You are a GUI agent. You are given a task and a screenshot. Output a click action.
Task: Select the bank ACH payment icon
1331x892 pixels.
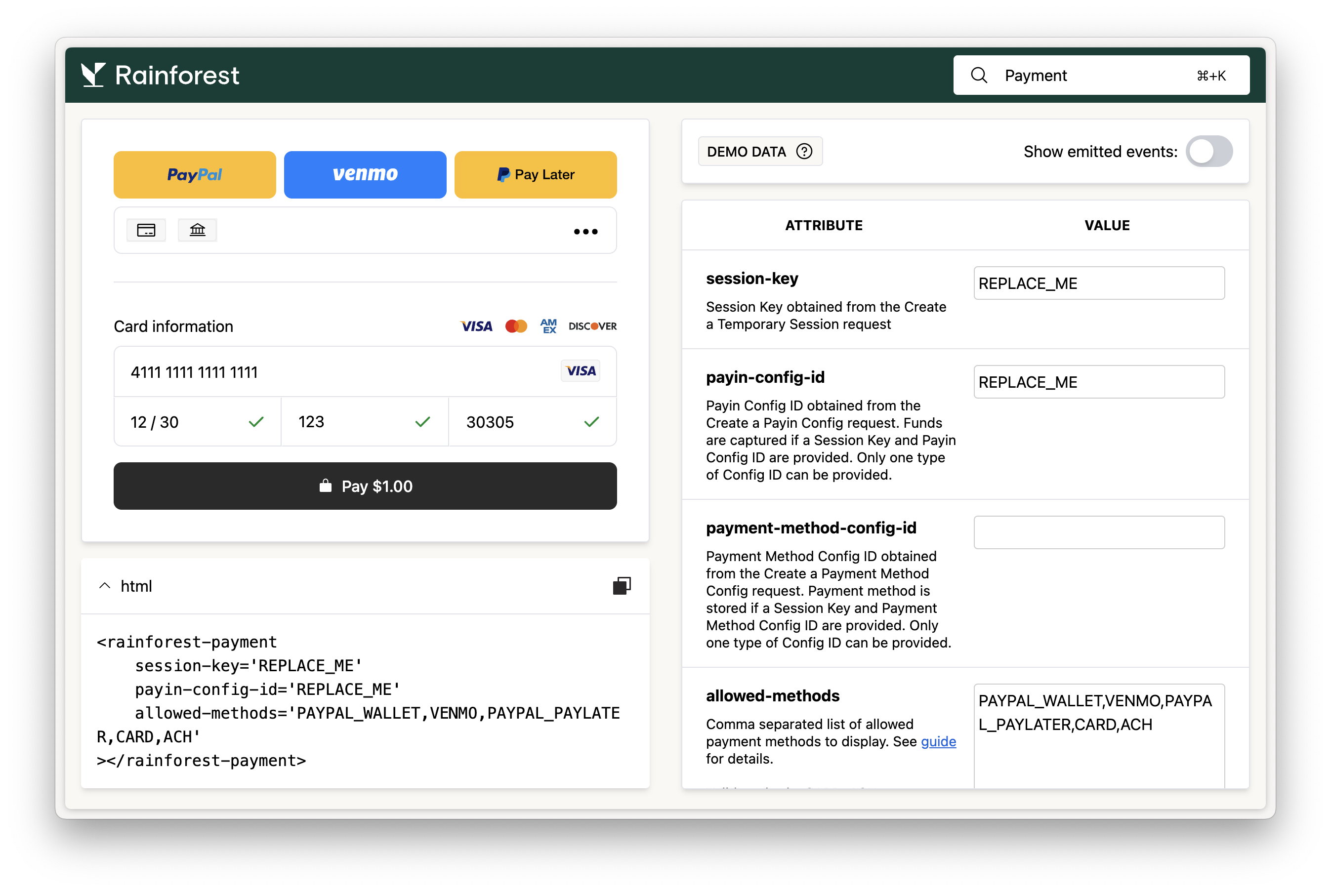[198, 230]
